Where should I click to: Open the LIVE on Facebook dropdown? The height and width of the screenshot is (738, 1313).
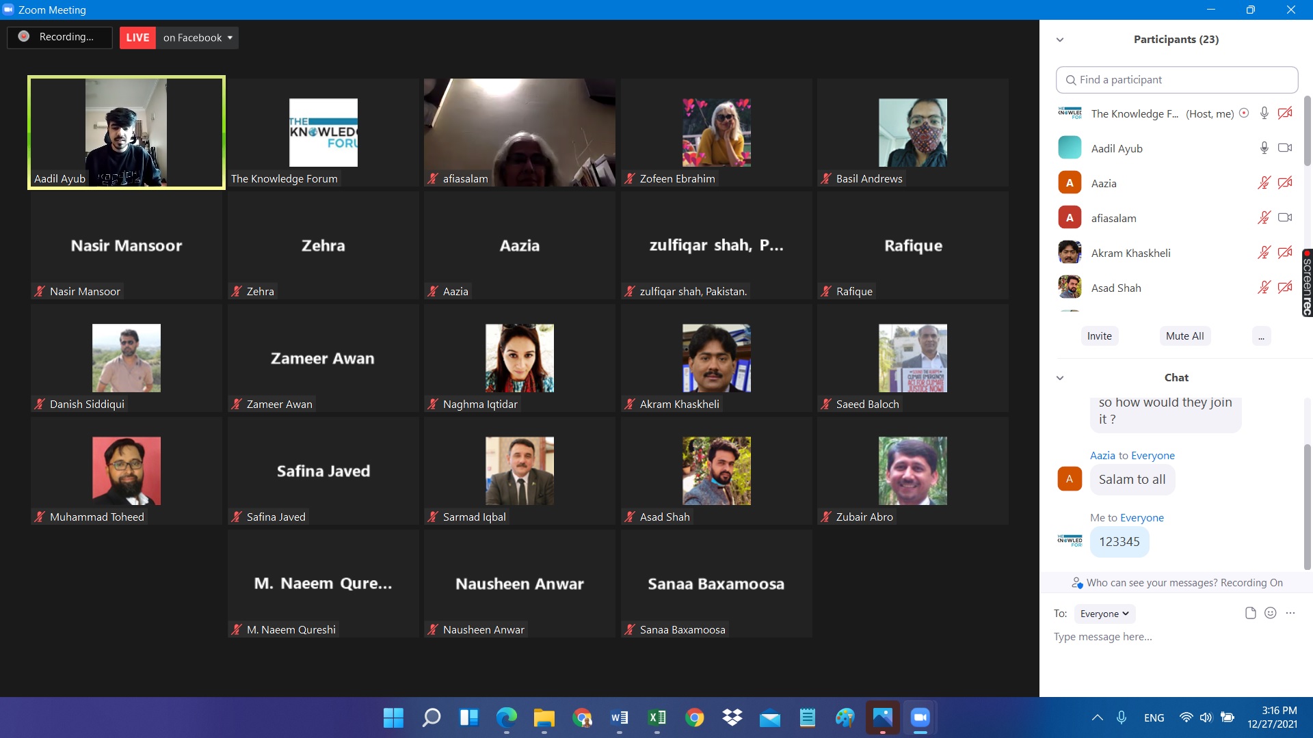pyautogui.click(x=198, y=38)
